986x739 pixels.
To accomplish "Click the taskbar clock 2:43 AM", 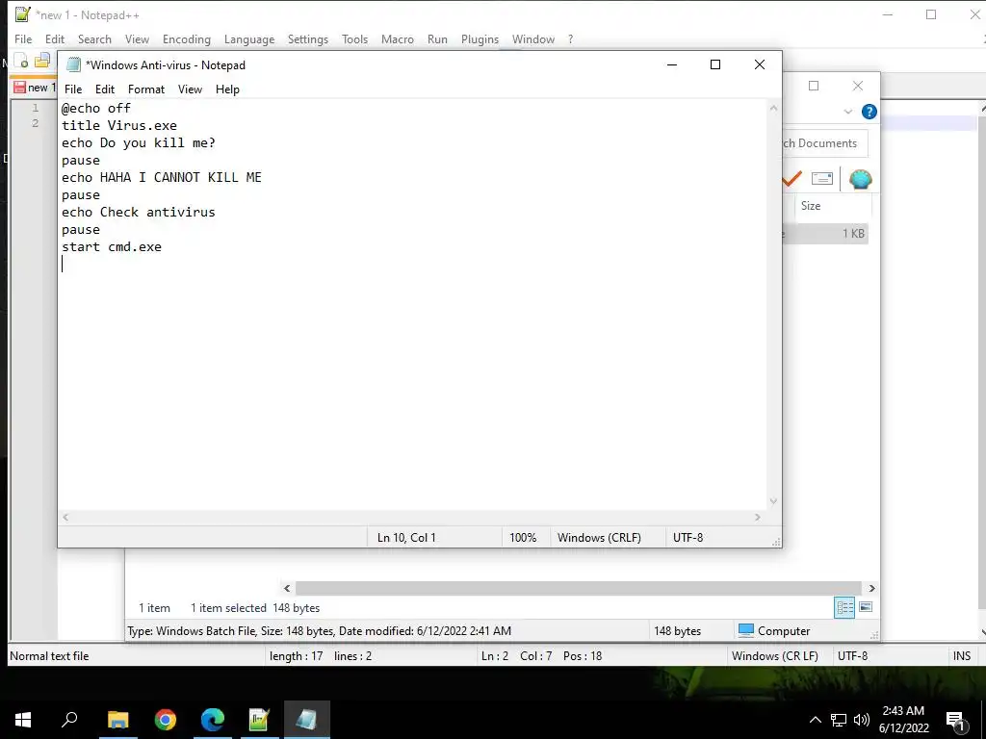I will pos(903,711).
